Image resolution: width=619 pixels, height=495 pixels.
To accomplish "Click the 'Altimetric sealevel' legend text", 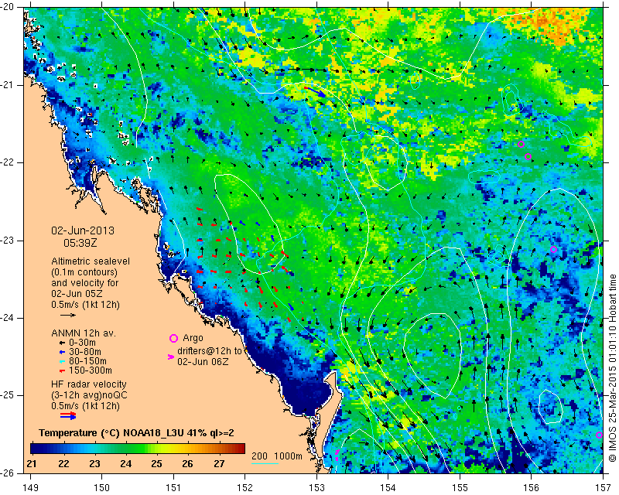I will 91,261.
